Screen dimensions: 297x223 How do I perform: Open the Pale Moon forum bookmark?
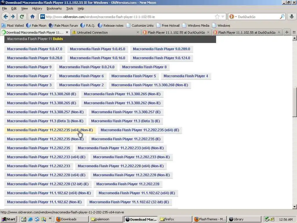tap(63, 26)
